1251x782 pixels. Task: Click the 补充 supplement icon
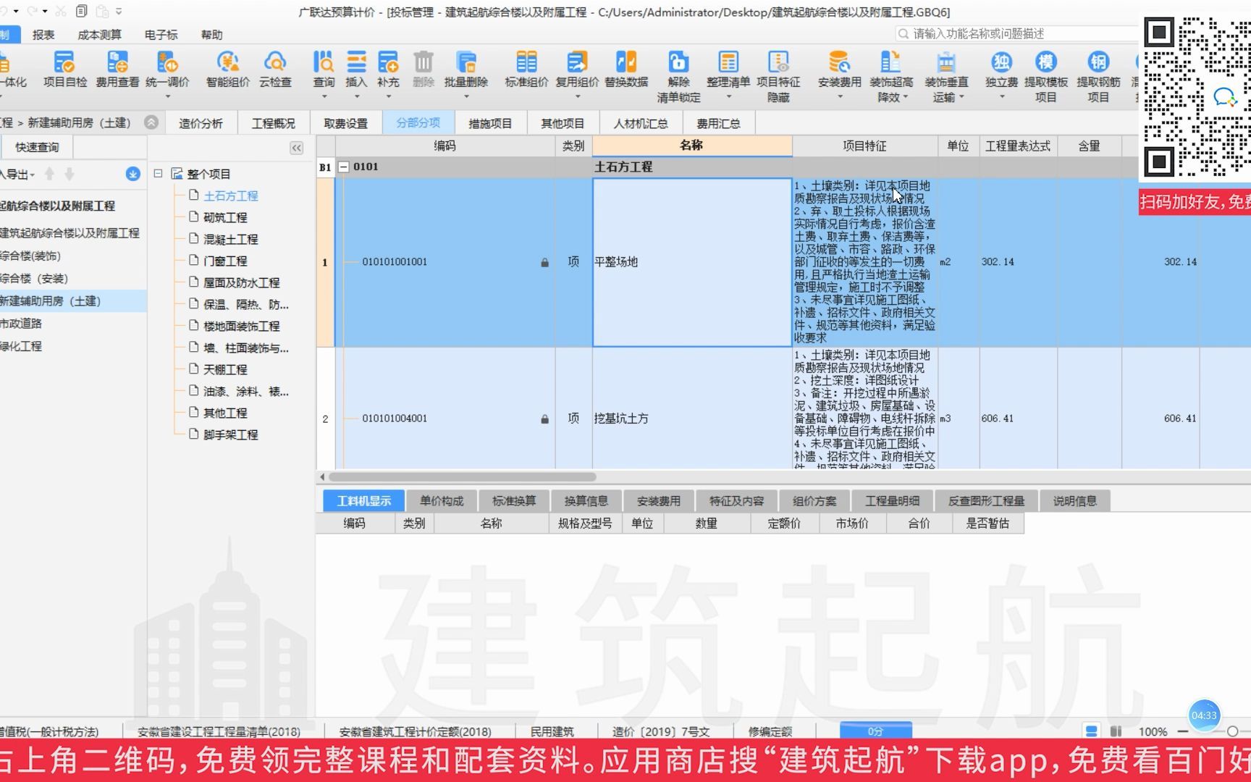pyautogui.click(x=388, y=70)
